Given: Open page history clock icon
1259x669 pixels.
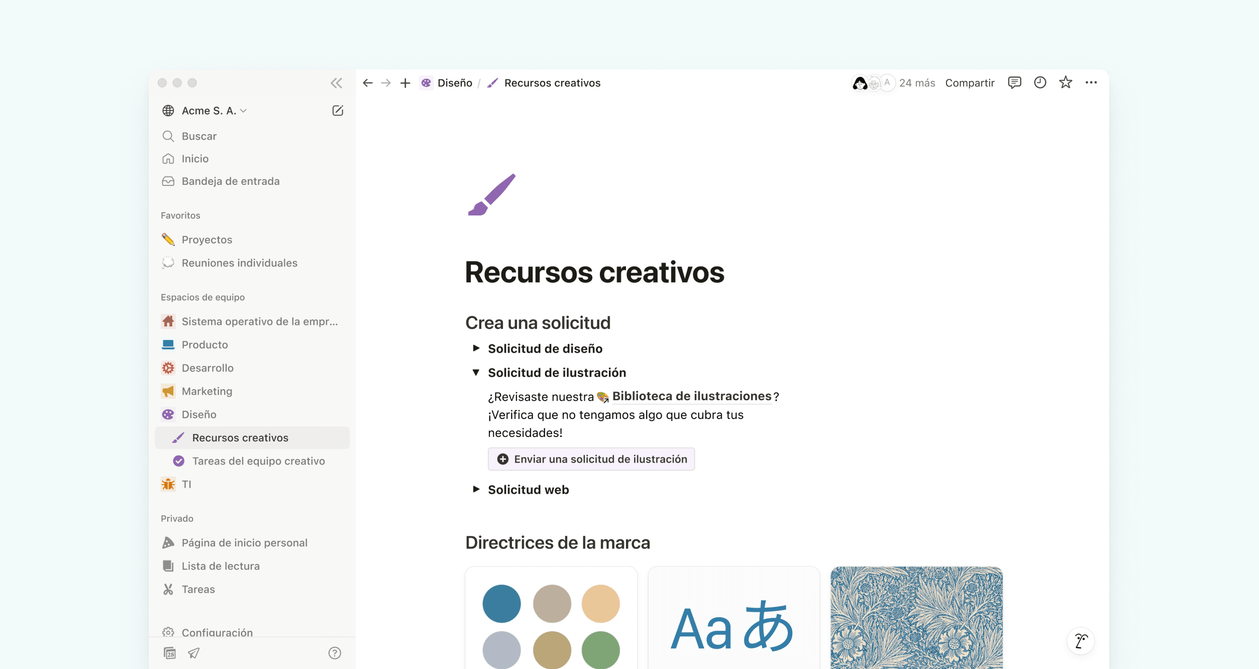Looking at the screenshot, I should (1040, 82).
